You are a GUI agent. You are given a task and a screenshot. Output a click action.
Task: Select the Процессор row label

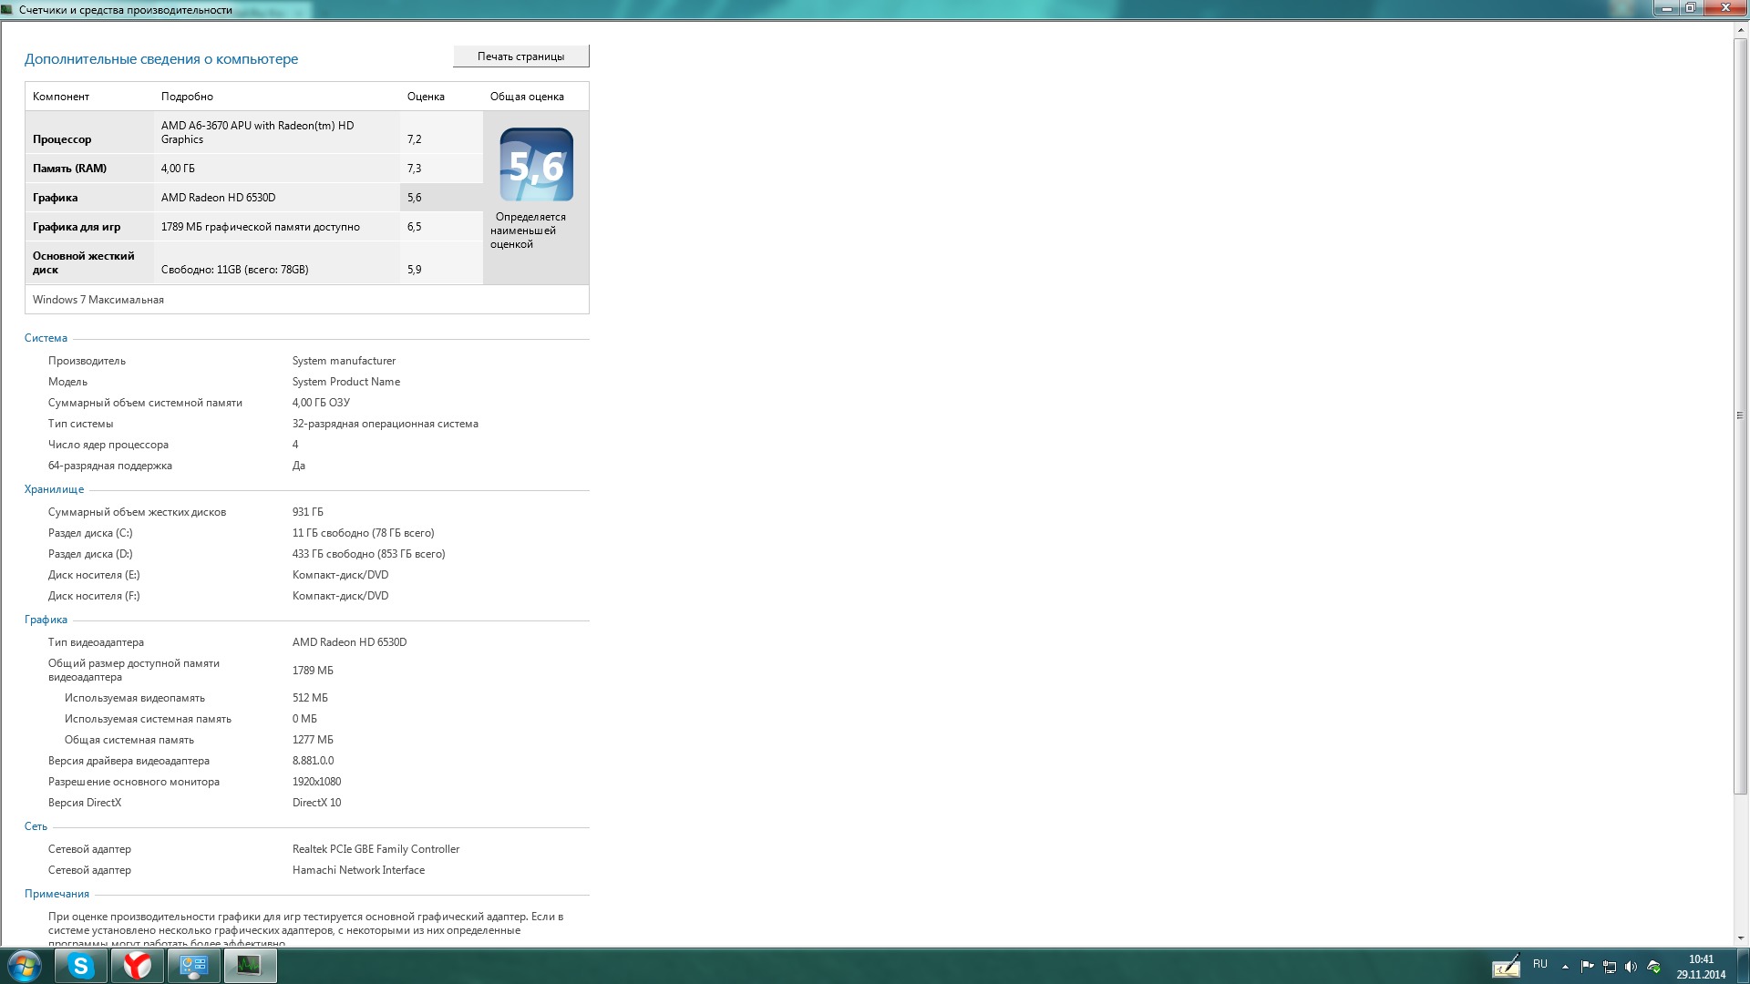tap(62, 139)
